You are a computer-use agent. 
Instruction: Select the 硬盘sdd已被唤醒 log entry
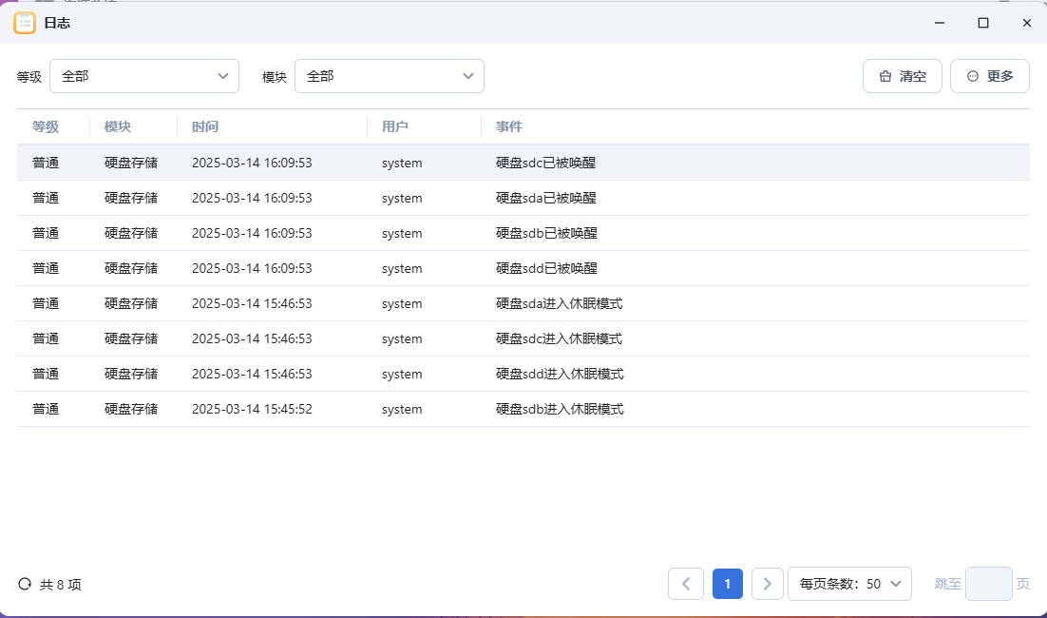click(x=523, y=268)
